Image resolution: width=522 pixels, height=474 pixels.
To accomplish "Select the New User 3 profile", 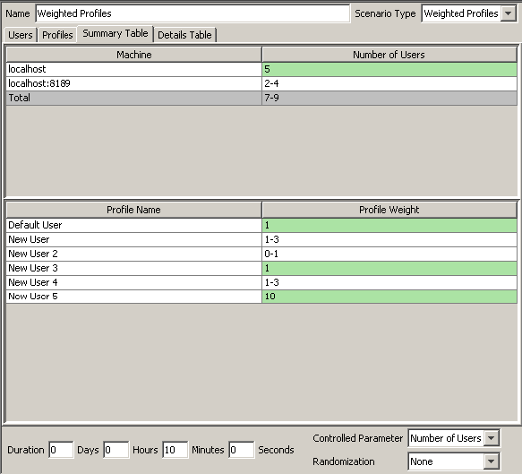I will pyautogui.click(x=133, y=268).
